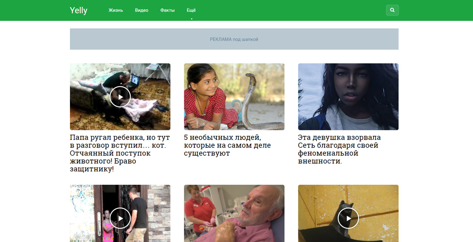Click the search magnifier icon in header

point(392,10)
